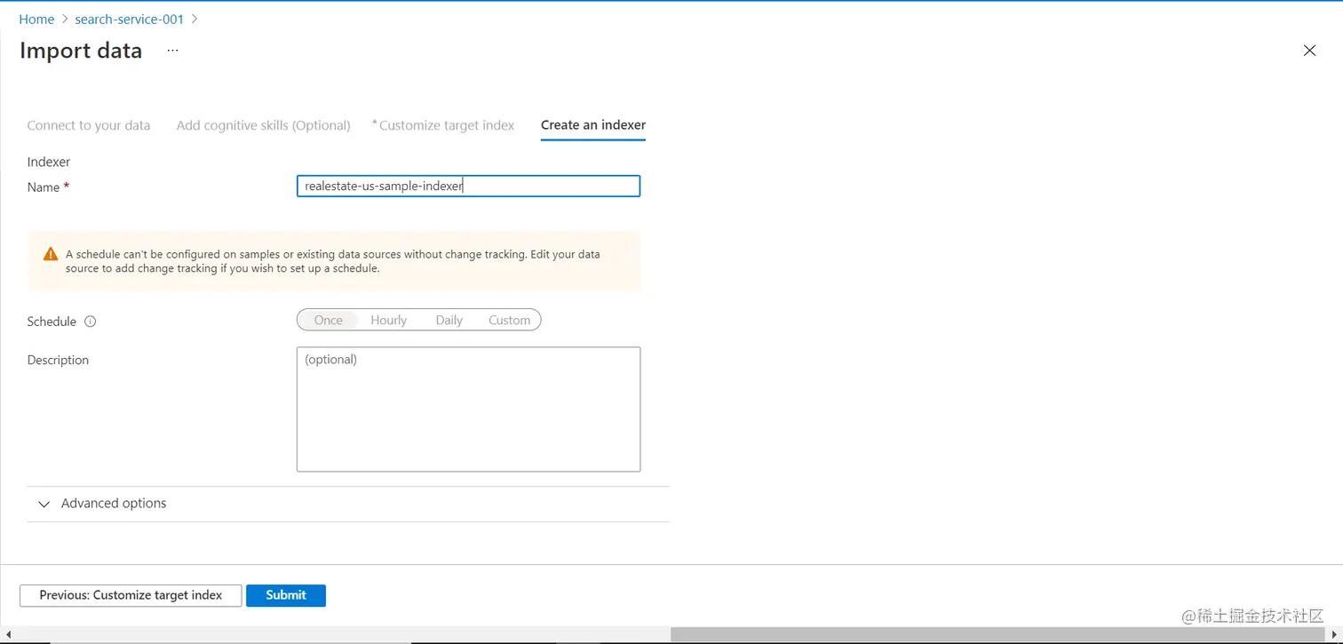Click Previous: Customize target index button

[x=131, y=595]
